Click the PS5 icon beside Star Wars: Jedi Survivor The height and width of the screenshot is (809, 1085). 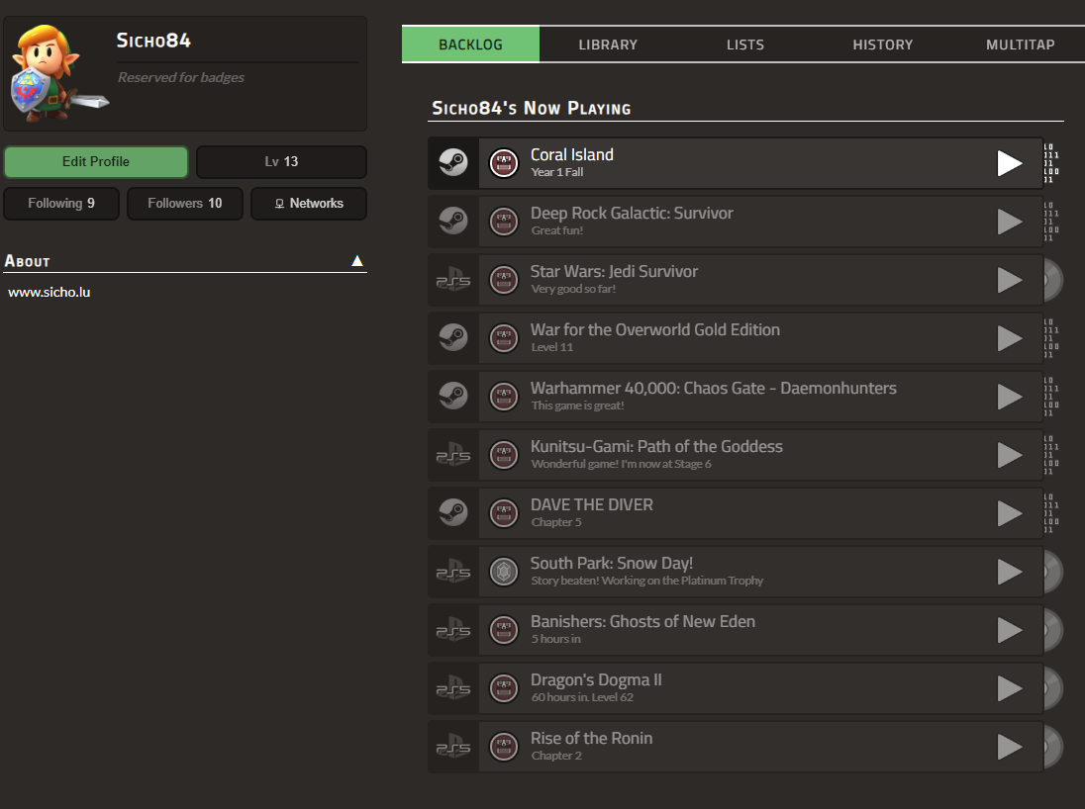tap(453, 281)
